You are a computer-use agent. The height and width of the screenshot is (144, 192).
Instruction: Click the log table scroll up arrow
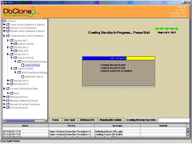click(188, 128)
